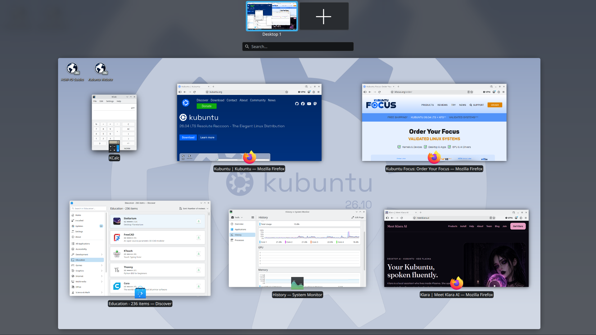
Task: Open Sort: Number of reviews dropdown in Discover
Action: coord(194,208)
